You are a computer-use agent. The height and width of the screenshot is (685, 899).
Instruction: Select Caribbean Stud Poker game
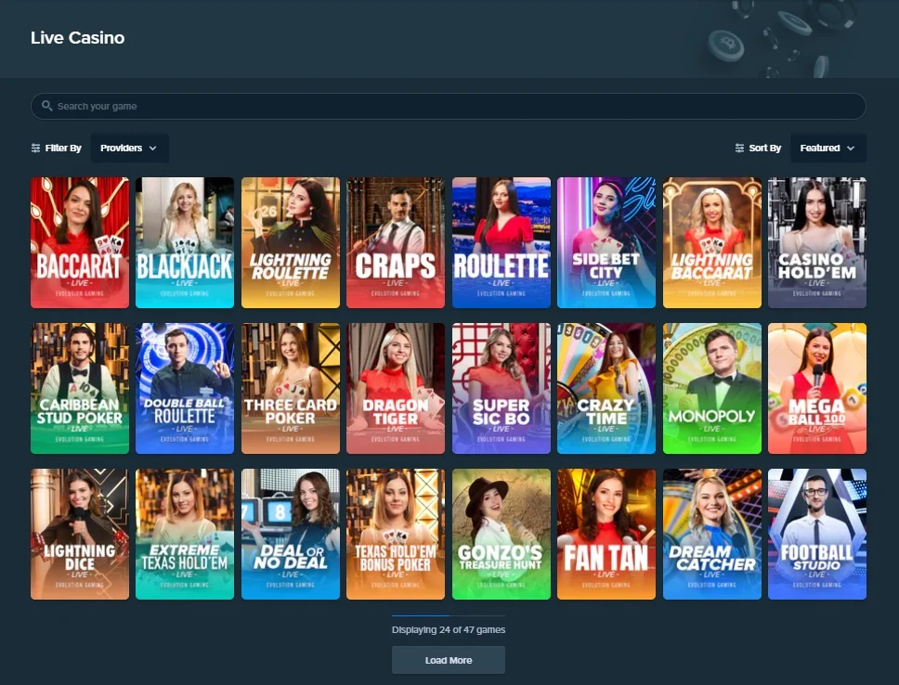[80, 388]
